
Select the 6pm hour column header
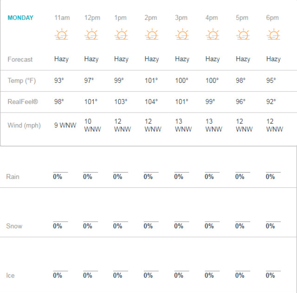(272, 18)
